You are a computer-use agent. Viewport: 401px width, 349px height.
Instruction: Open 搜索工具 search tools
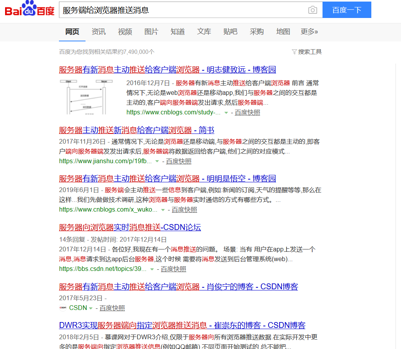pyautogui.click(x=307, y=52)
